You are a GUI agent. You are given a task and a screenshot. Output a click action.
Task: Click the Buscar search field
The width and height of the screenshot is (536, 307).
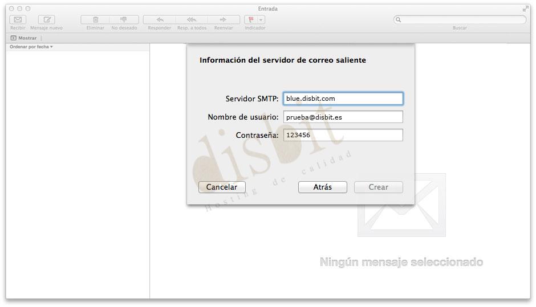[463, 19]
